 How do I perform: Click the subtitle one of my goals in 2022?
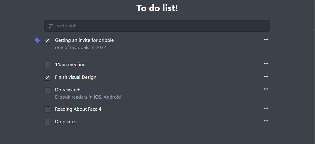(80, 47)
